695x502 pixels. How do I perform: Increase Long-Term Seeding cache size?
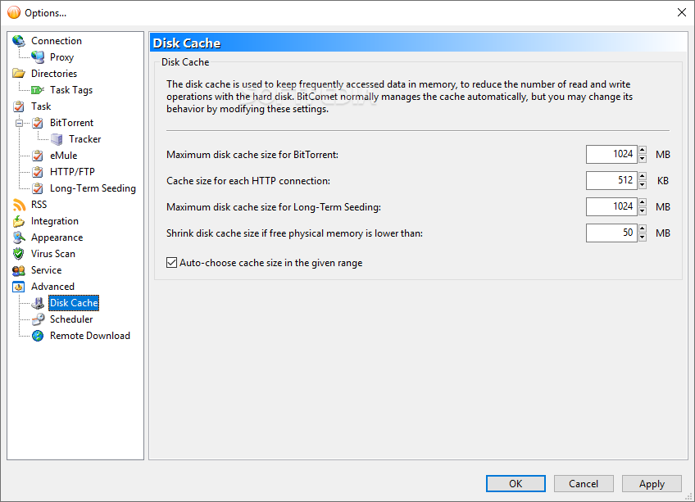pyautogui.click(x=643, y=202)
